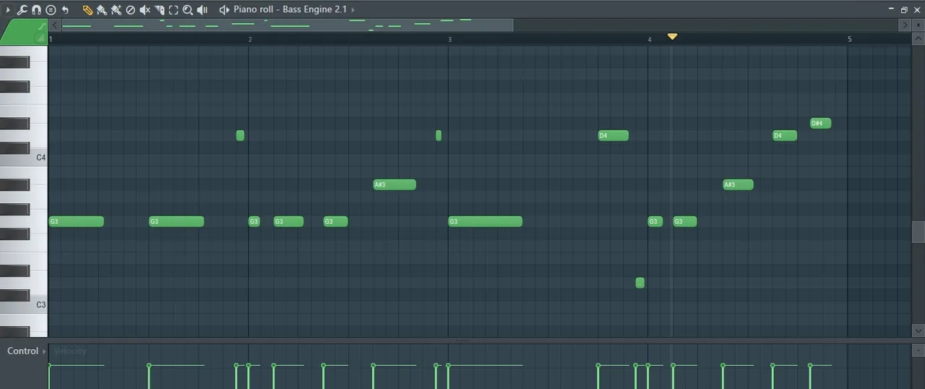925x389 pixels.
Task: Expand the Control lane selector arrow
Action: 44,351
